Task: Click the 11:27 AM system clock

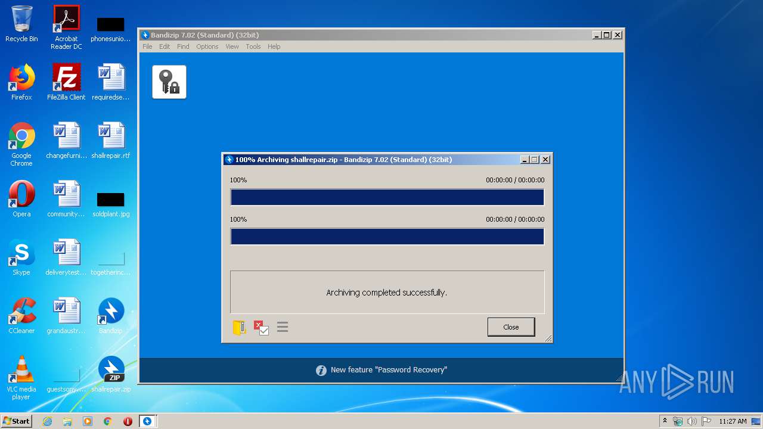Action: click(x=733, y=421)
